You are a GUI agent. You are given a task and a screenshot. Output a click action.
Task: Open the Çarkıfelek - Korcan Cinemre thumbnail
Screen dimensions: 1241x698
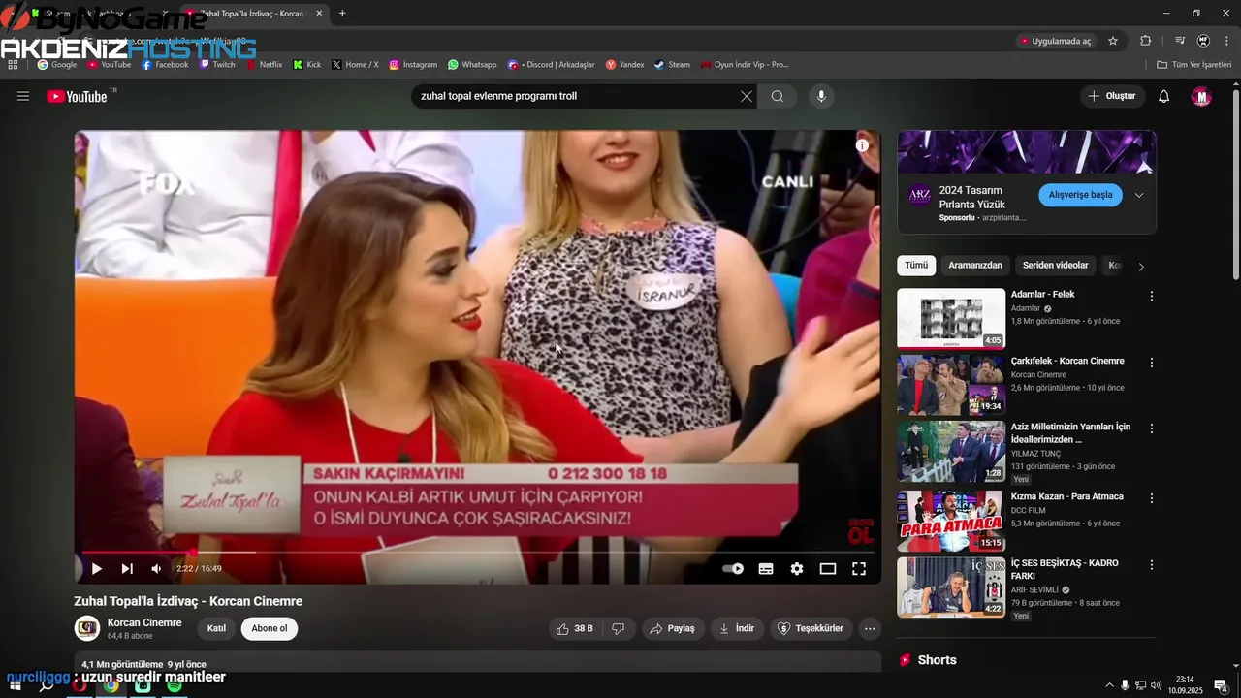[x=951, y=385]
